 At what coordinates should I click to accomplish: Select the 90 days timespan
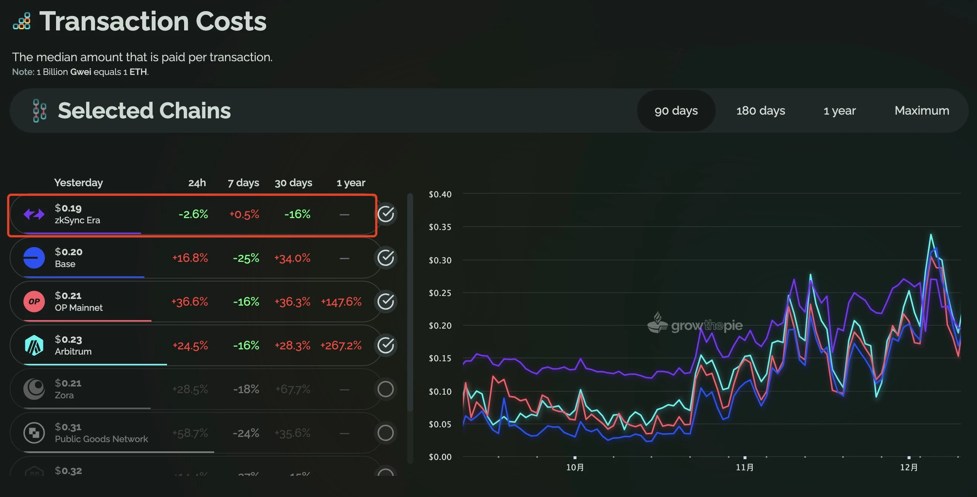coord(676,111)
